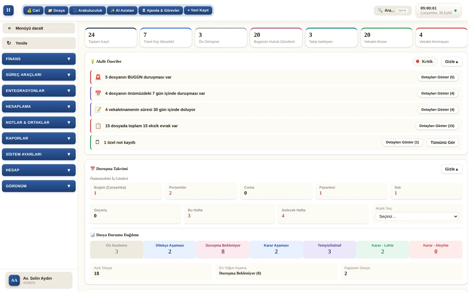Expand the RAPORLAR section
The height and width of the screenshot is (292, 468).
pyautogui.click(x=39, y=138)
